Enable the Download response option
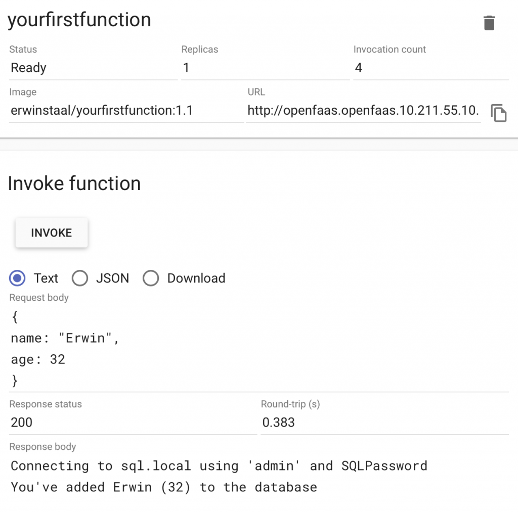Viewport: 518px width, 512px height. (x=151, y=278)
